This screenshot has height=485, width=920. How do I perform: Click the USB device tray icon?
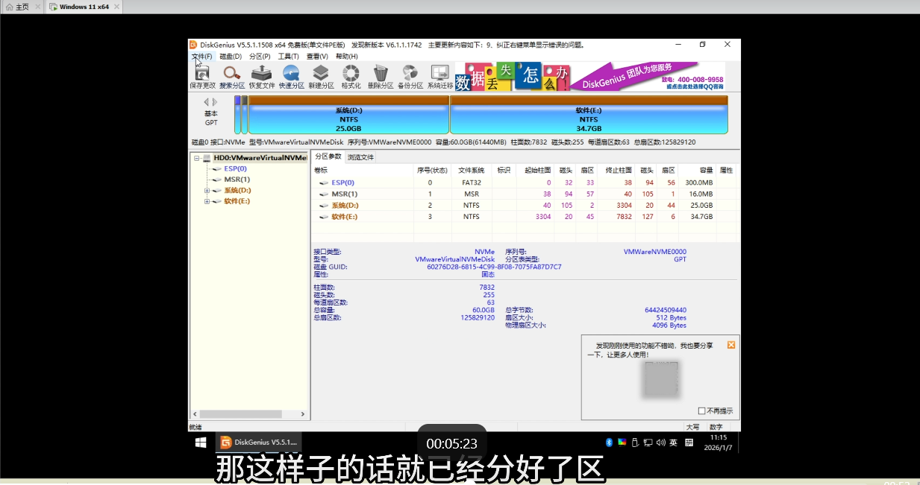[635, 443]
